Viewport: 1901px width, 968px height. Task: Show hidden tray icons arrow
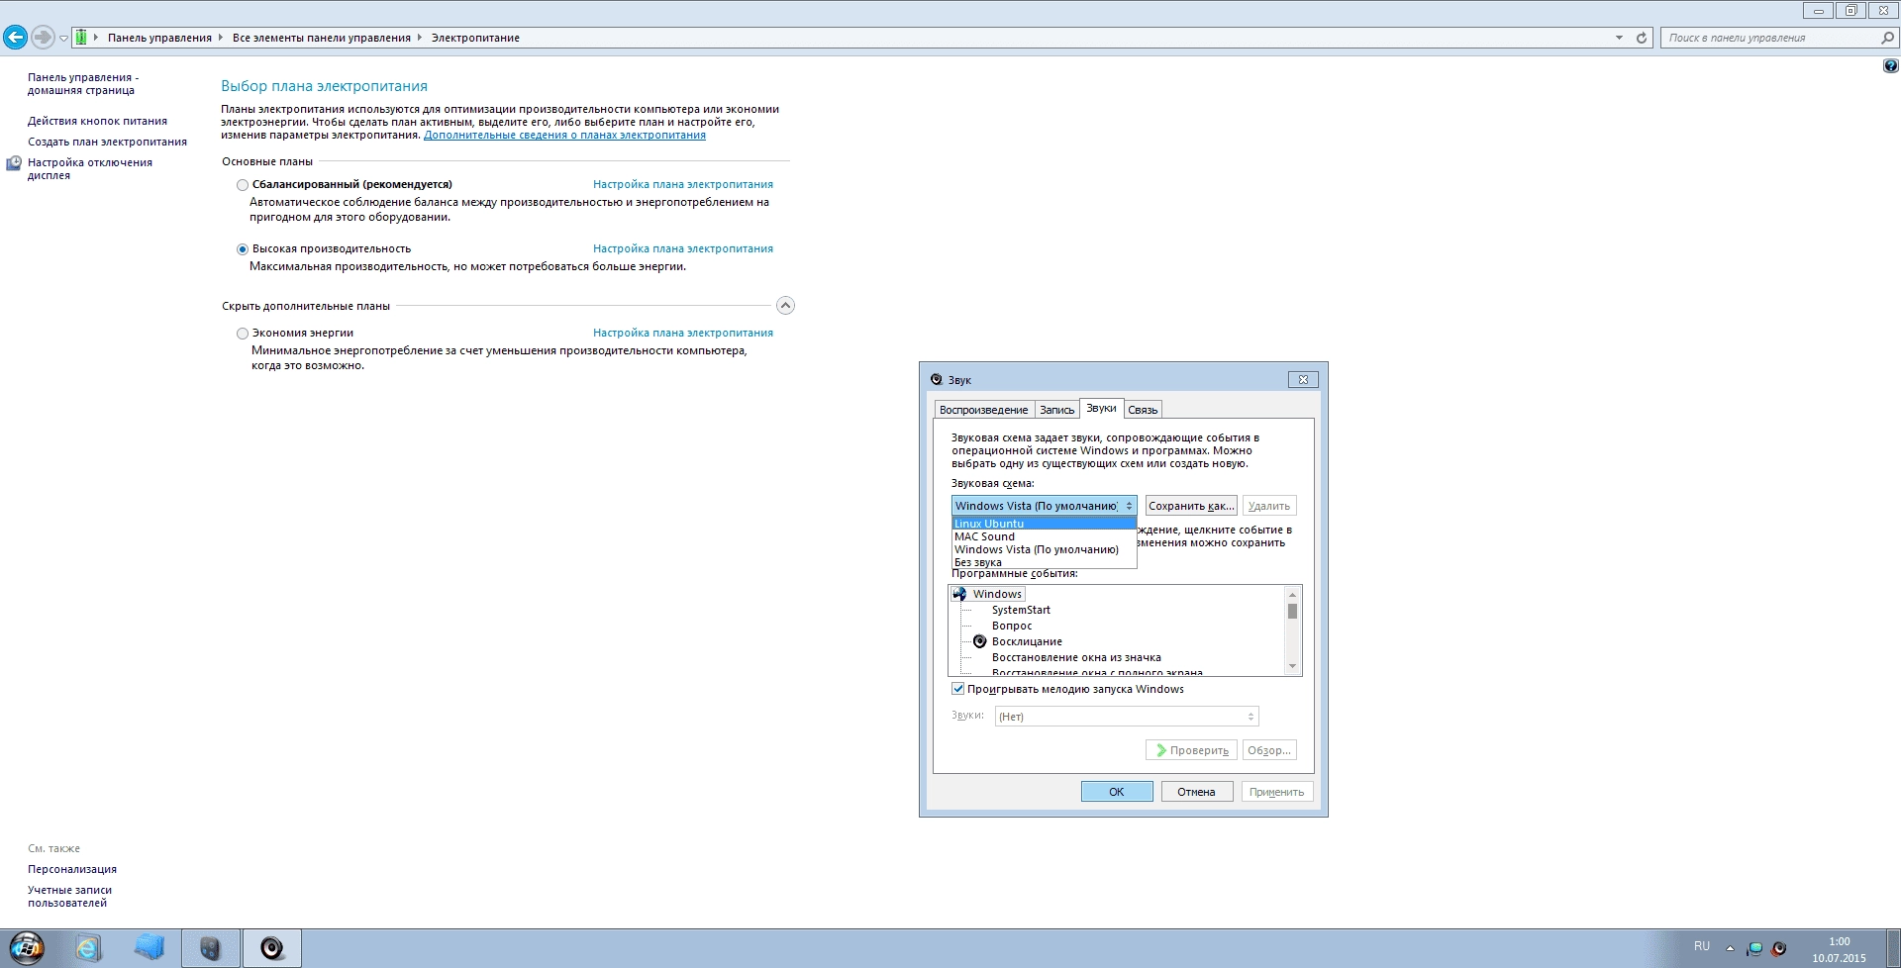click(1730, 948)
